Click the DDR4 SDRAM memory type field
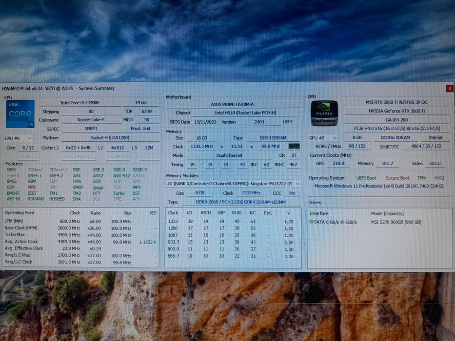Screen dimensions: 455x341 coord(273,138)
